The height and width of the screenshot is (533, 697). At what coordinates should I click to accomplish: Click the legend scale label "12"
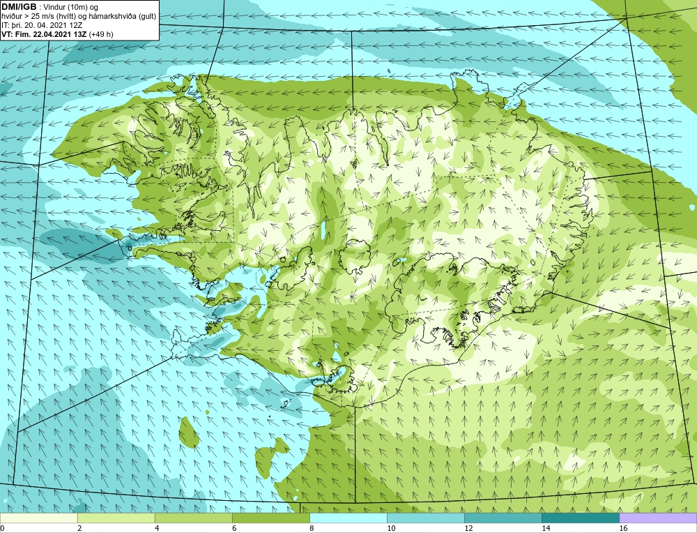[x=468, y=528]
